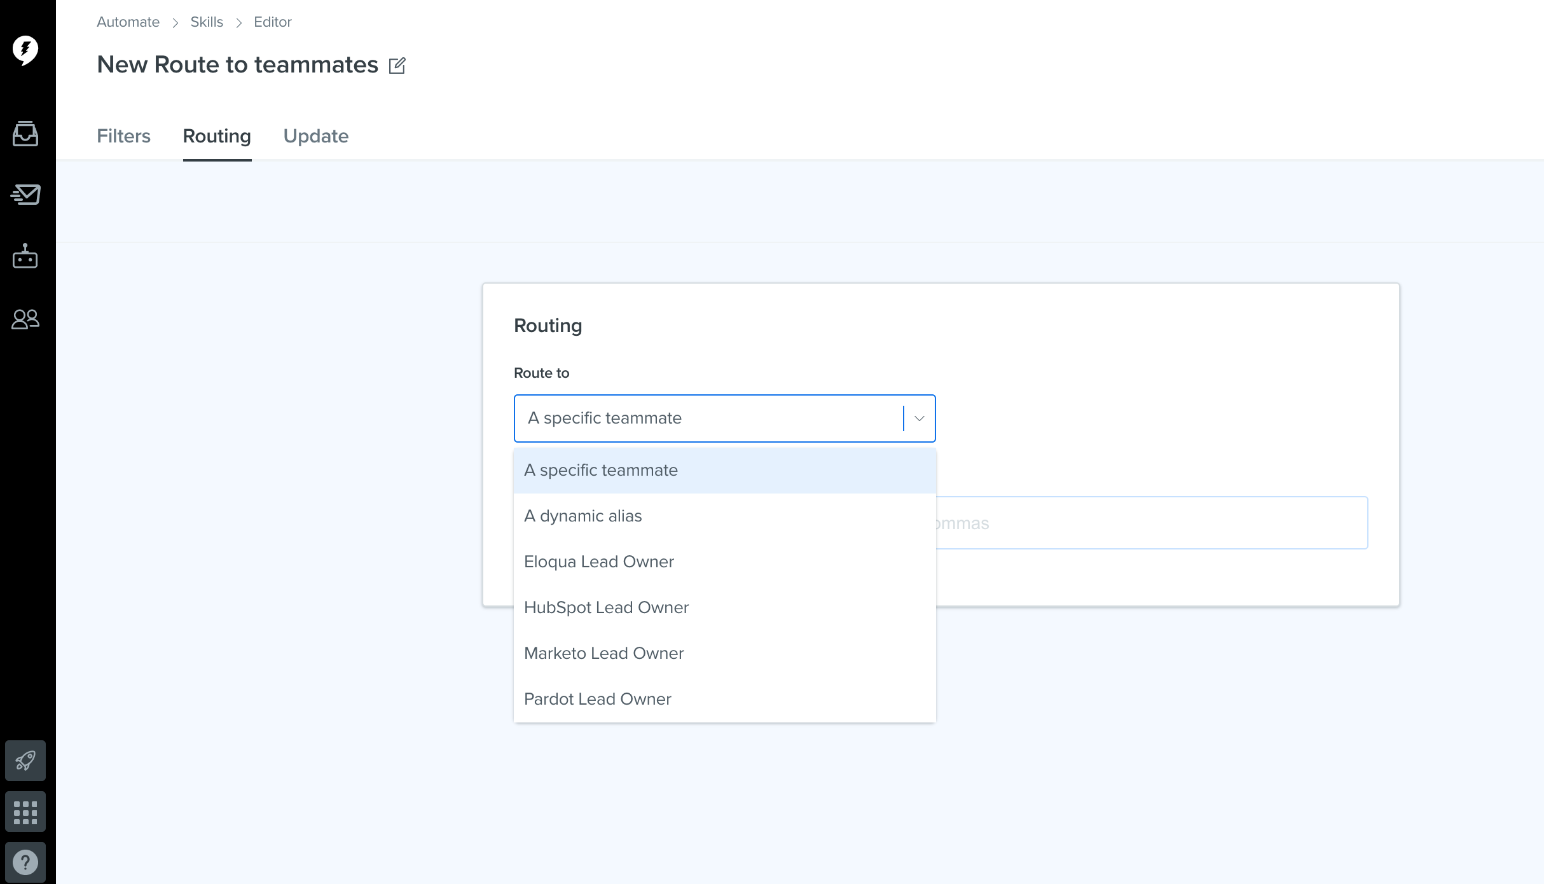The image size is (1544, 884).
Task: Choose 'A dynamic alias' option
Action: [x=724, y=516]
